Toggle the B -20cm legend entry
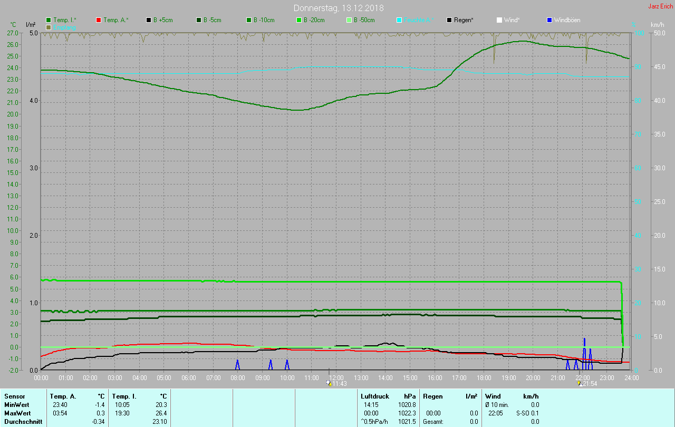This screenshot has height=427, width=675. (x=299, y=20)
